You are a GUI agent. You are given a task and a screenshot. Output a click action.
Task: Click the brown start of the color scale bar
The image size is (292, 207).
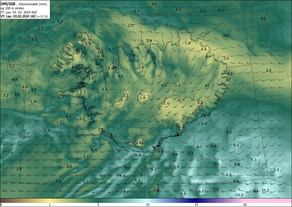tap(6, 201)
